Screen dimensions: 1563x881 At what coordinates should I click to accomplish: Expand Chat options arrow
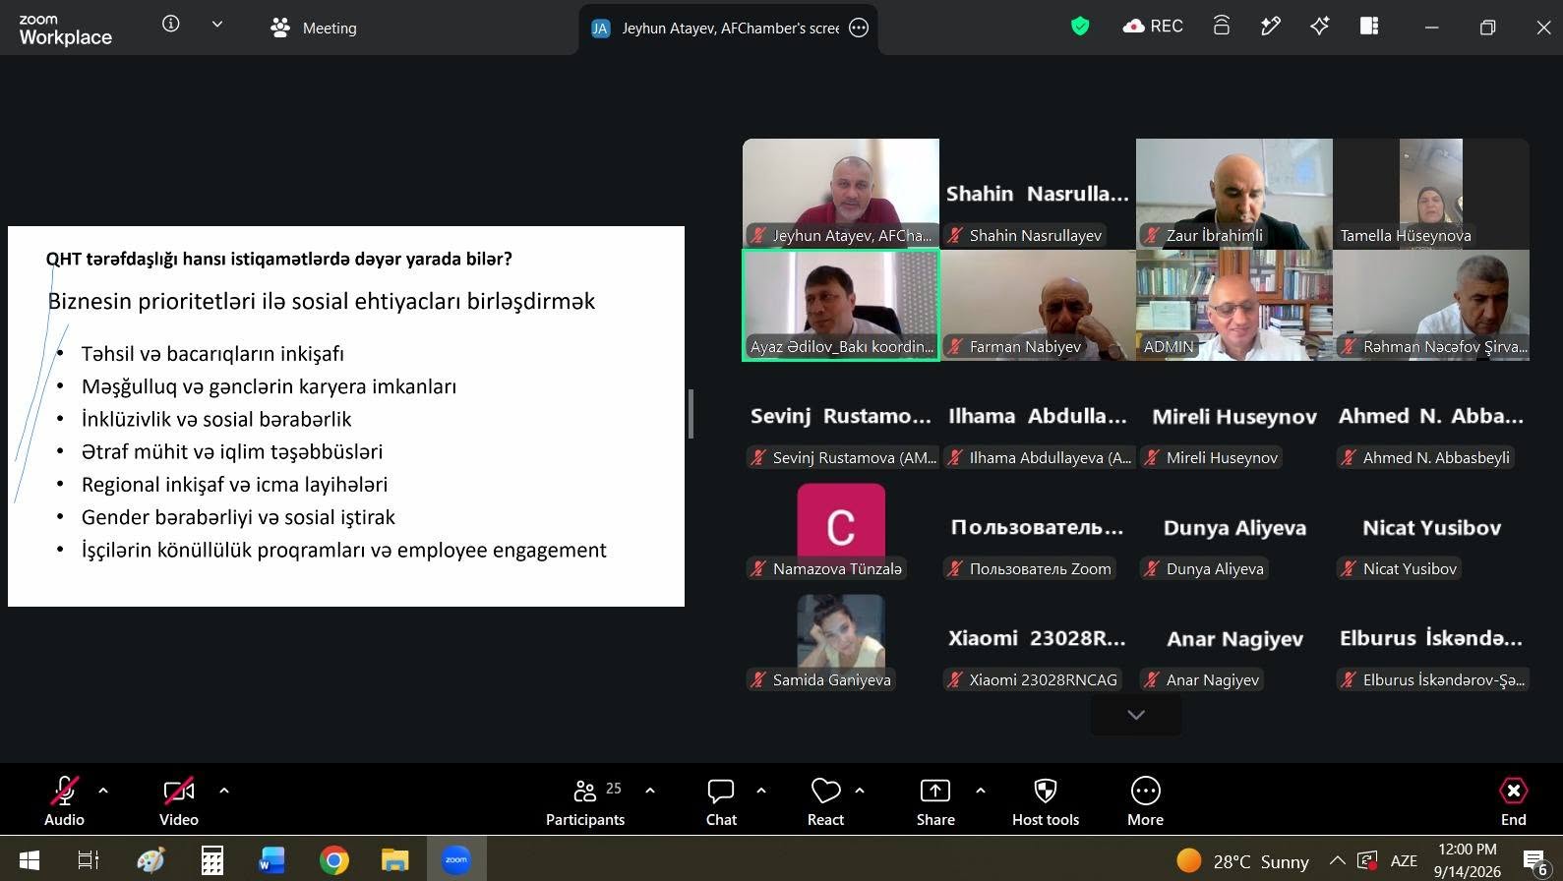[761, 791]
